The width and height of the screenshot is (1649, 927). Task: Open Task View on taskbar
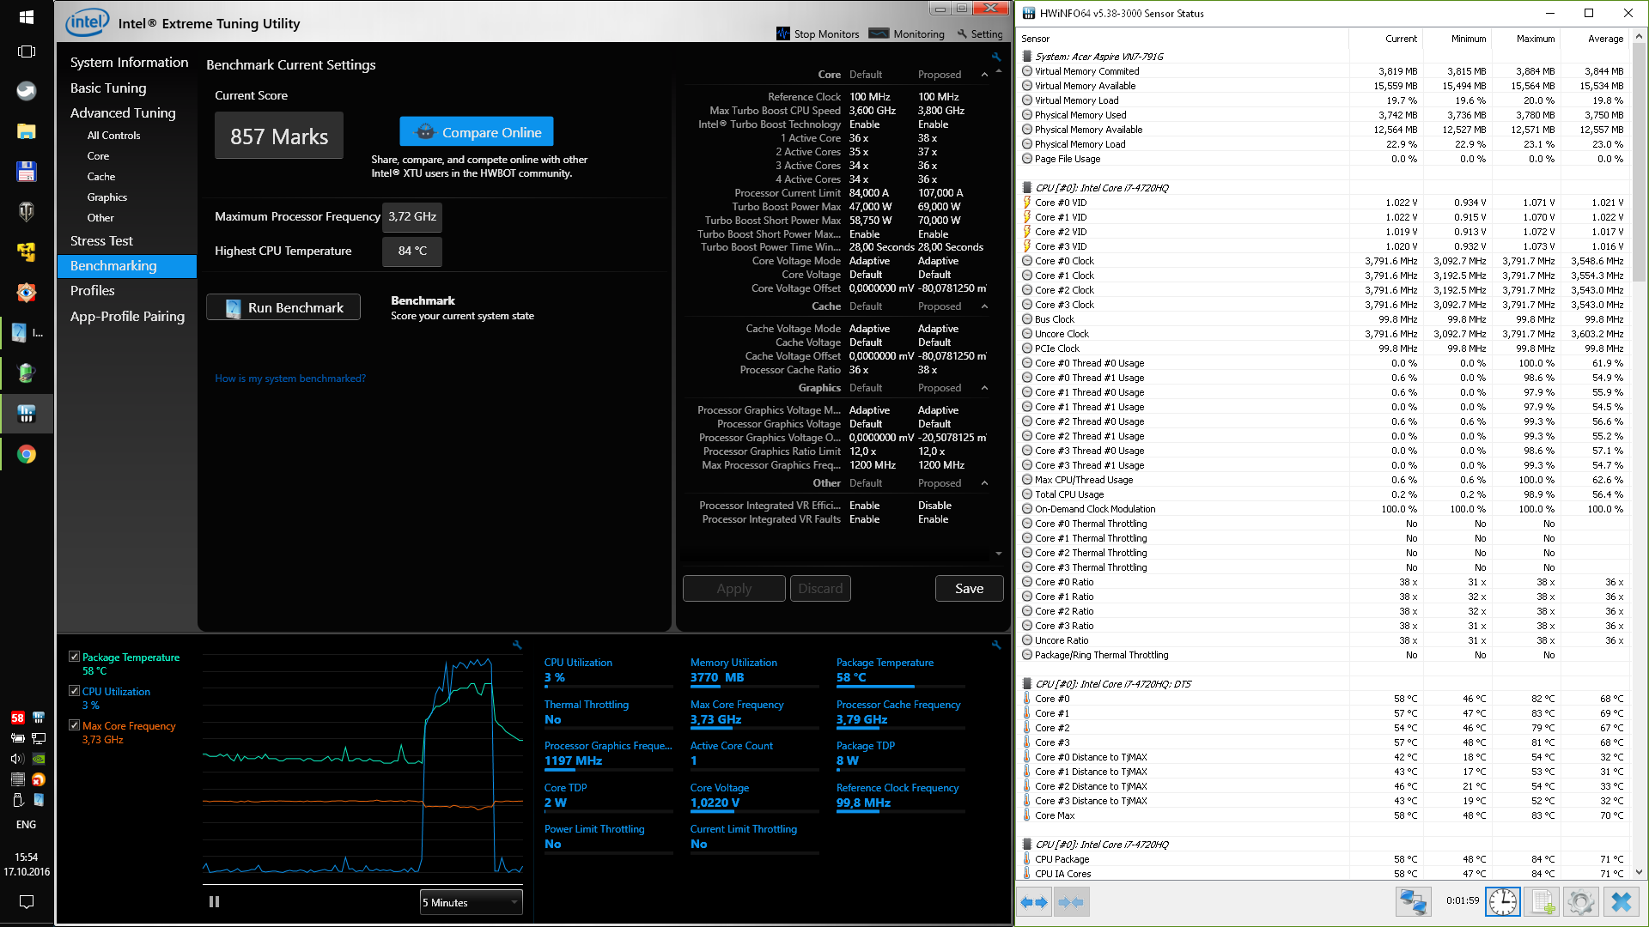(x=27, y=51)
